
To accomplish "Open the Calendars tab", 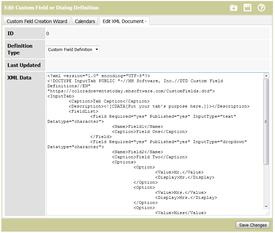I will click(x=85, y=21).
